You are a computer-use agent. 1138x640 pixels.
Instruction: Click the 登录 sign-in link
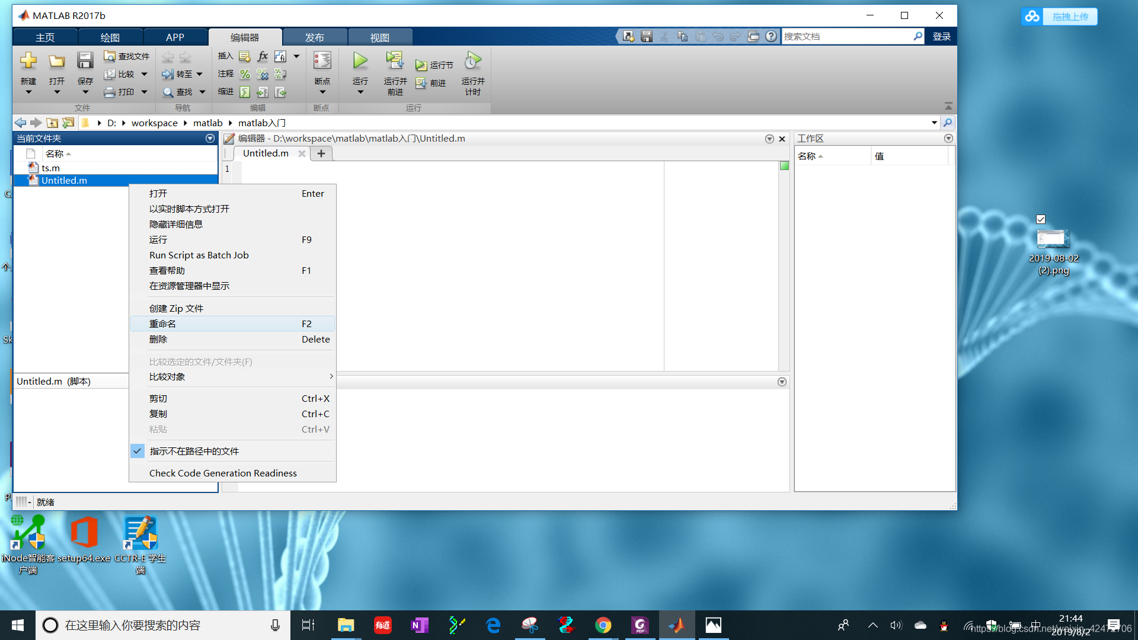pos(942,36)
